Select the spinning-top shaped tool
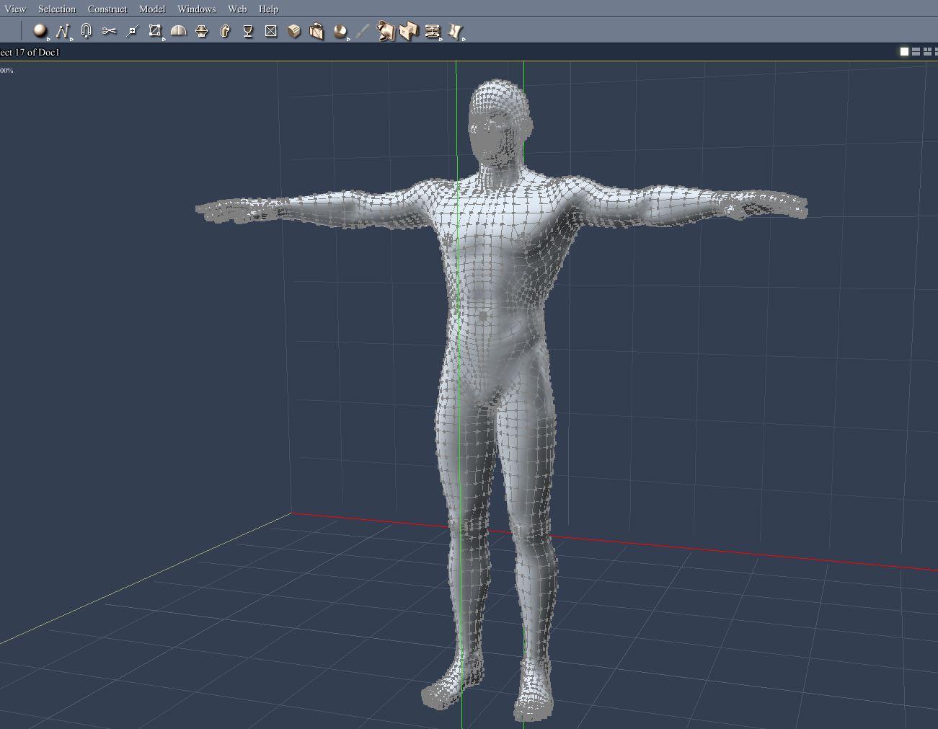Viewport: 938px width, 729px height. [x=202, y=31]
